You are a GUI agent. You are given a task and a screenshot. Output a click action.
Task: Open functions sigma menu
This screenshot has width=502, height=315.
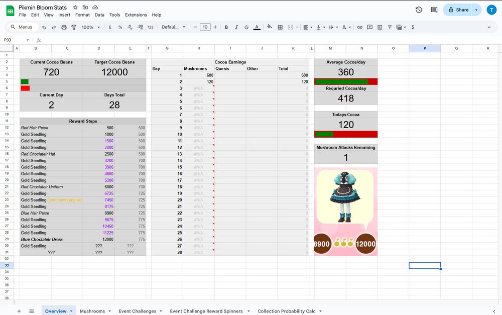413,27
